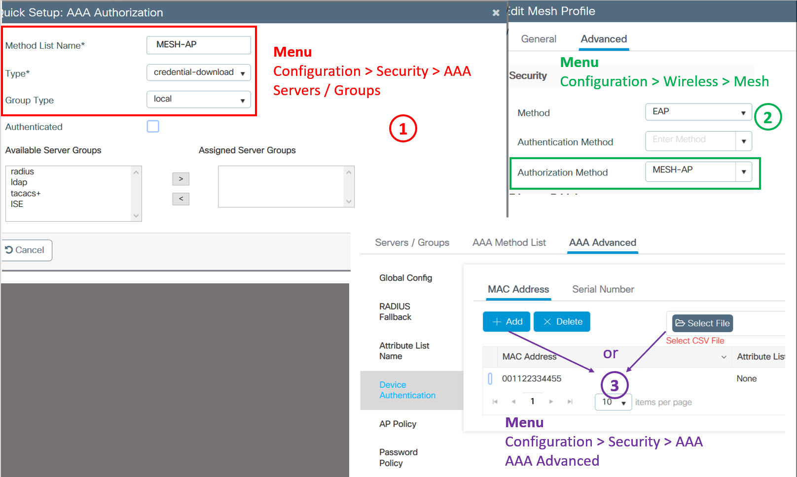
Task: Switch to the General tab in Edit Mesh Profile
Action: [539, 39]
